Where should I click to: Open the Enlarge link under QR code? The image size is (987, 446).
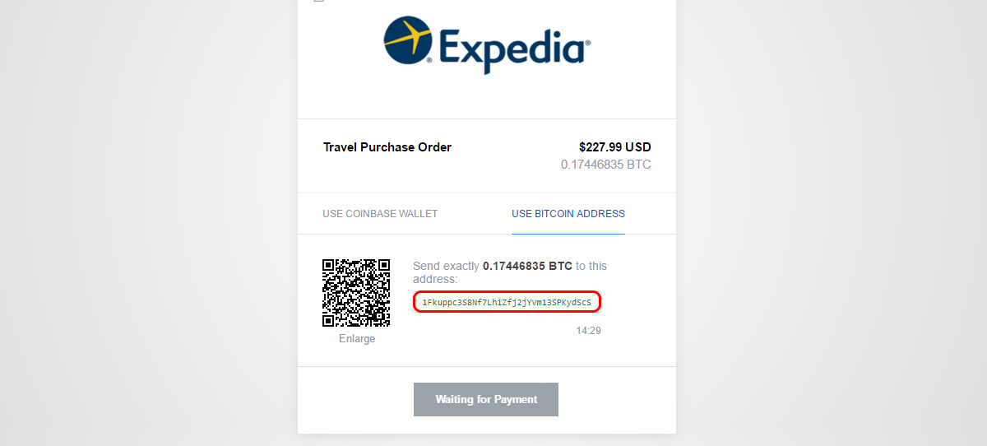tap(357, 338)
